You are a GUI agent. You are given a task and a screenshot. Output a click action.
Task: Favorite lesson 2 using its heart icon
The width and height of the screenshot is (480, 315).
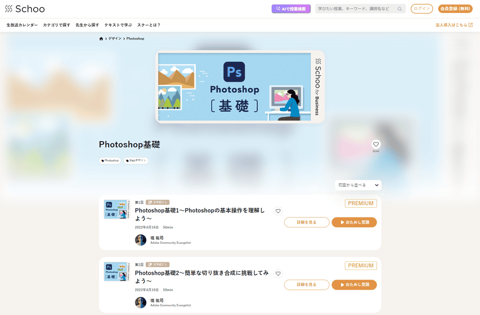point(278,273)
